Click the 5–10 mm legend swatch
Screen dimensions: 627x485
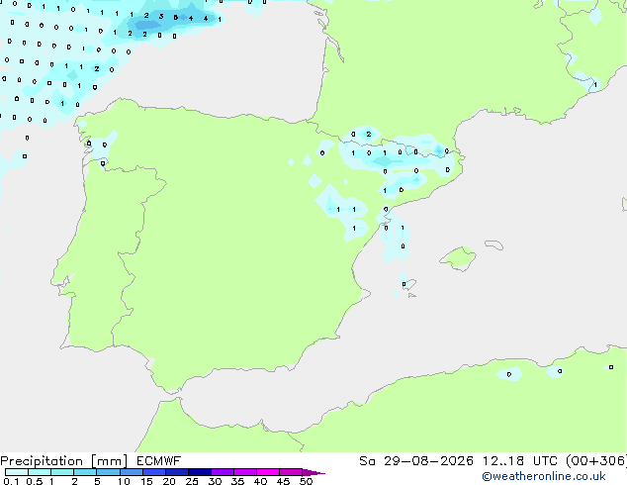(108, 472)
